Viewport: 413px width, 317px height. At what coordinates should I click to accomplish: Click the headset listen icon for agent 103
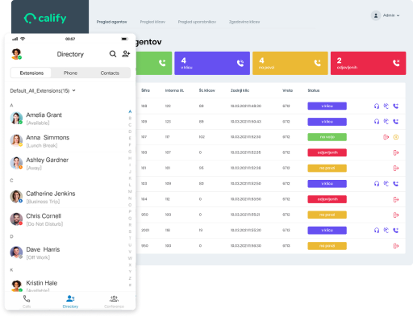[x=377, y=184]
